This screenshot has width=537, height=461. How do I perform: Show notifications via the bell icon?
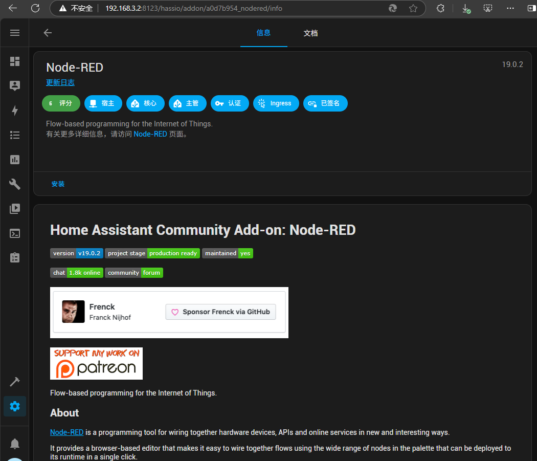[15, 443]
